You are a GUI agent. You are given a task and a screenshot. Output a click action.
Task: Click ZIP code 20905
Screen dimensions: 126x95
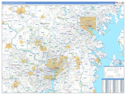(56, 46)
